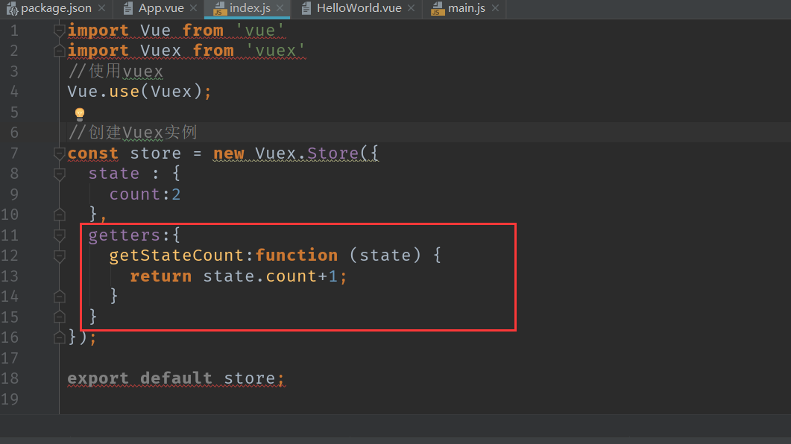
Task: Click the yellow lightbulb intention icon
Action: click(x=80, y=113)
